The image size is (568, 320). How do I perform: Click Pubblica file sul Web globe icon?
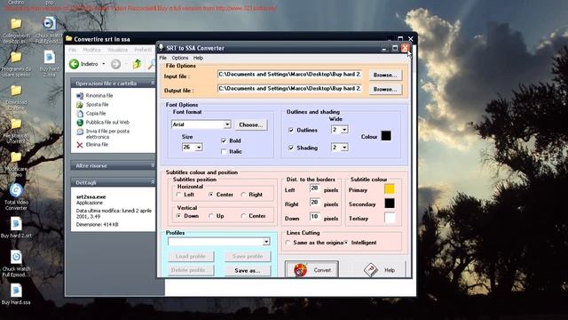80,123
